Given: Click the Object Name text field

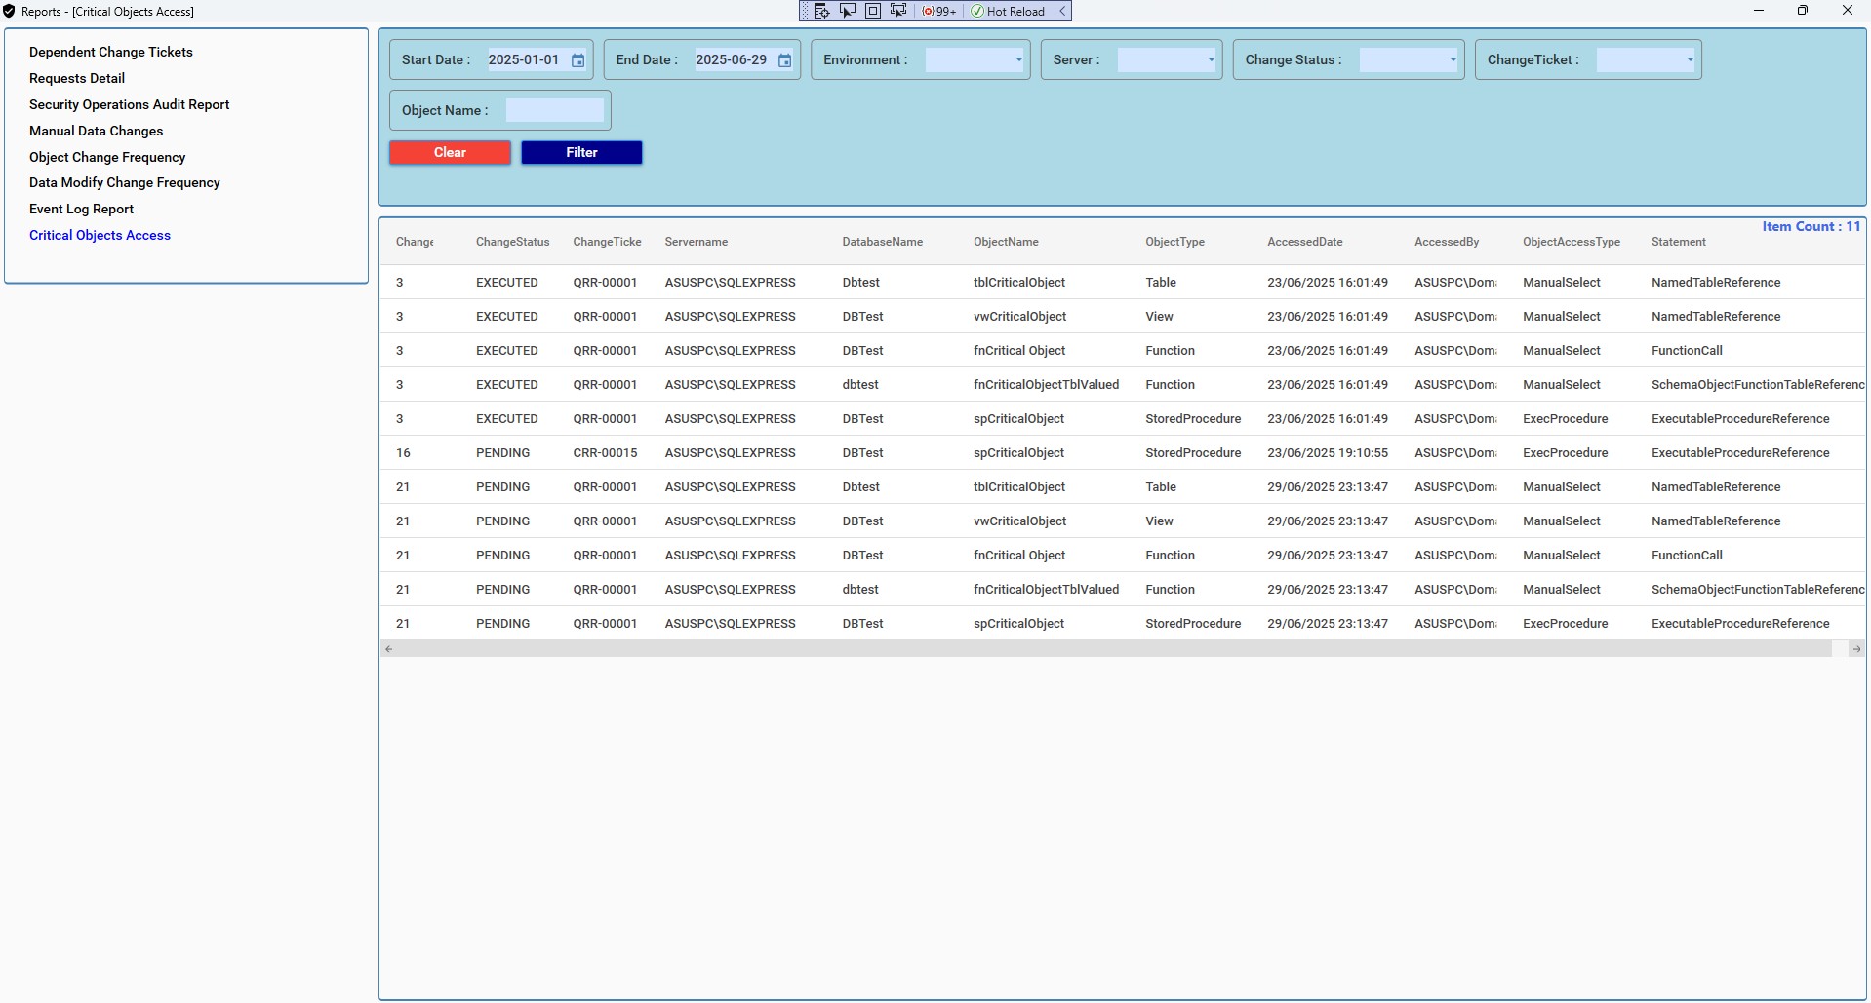Looking at the screenshot, I should tap(554, 110).
